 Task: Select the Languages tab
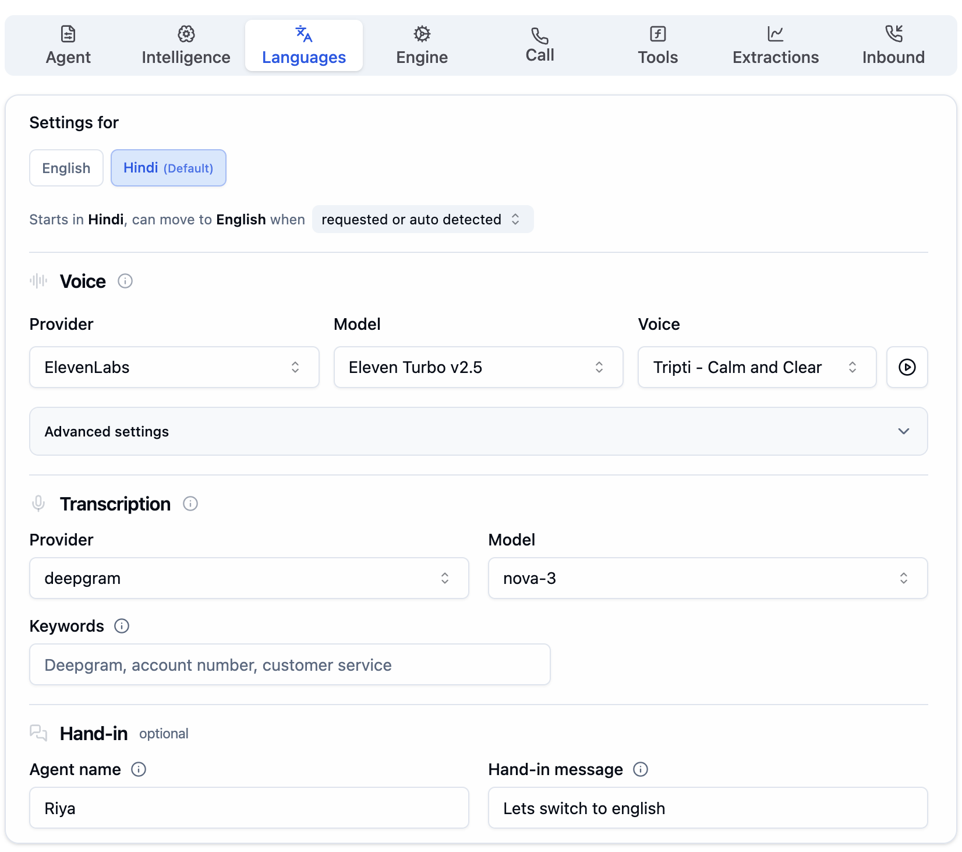click(x=304, y=45)
